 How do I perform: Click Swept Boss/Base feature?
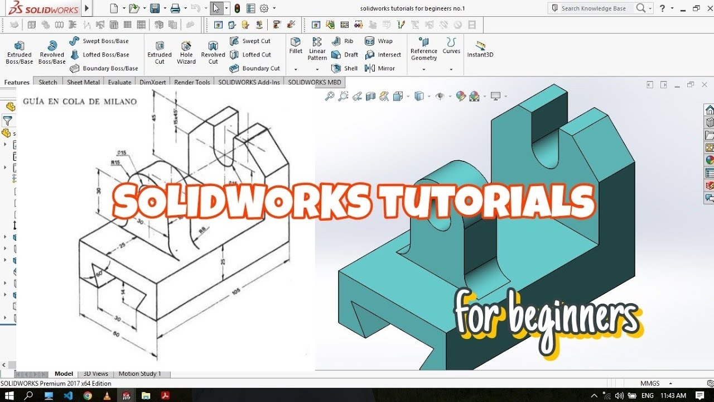point(99,41)
